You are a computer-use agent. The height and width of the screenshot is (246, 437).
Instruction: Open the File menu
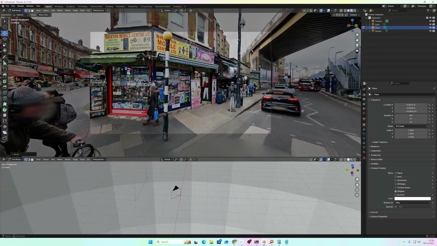[x=7, y=6]
